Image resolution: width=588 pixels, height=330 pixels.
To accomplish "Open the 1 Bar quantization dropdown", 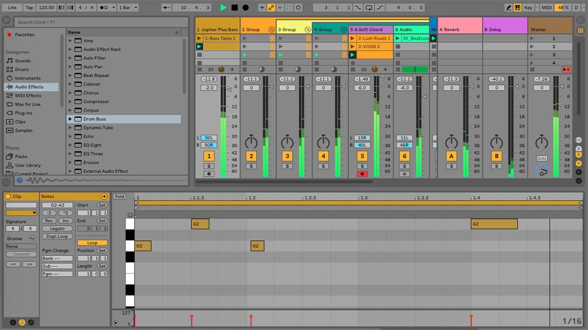I will pyautogui.click(x=128, y=7).
